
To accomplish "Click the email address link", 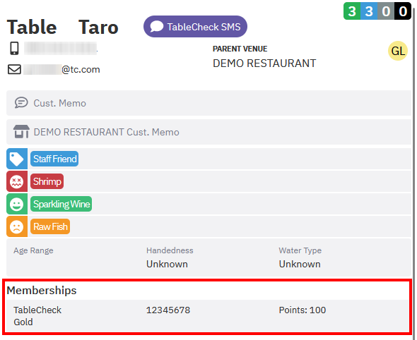I will coord(61,70).
